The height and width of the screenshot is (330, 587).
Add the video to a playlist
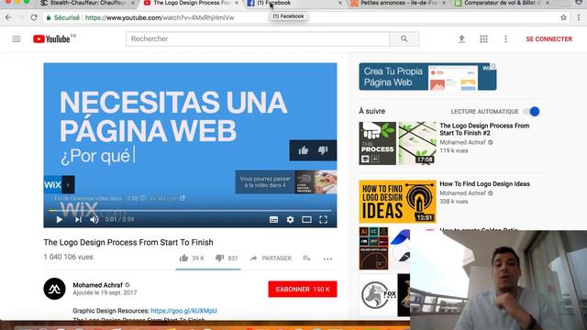306,258
